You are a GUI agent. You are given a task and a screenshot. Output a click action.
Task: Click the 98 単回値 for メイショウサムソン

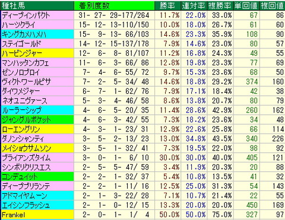(254, 149)
